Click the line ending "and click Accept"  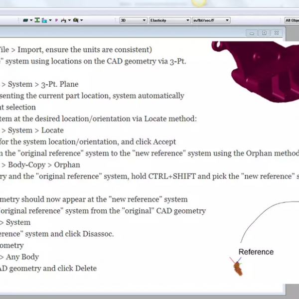[88, 142]
